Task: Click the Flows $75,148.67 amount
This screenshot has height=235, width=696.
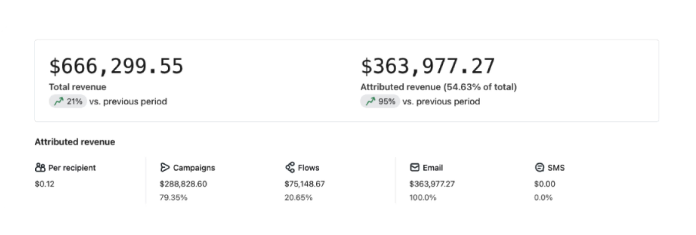Action: coord(304,184)
